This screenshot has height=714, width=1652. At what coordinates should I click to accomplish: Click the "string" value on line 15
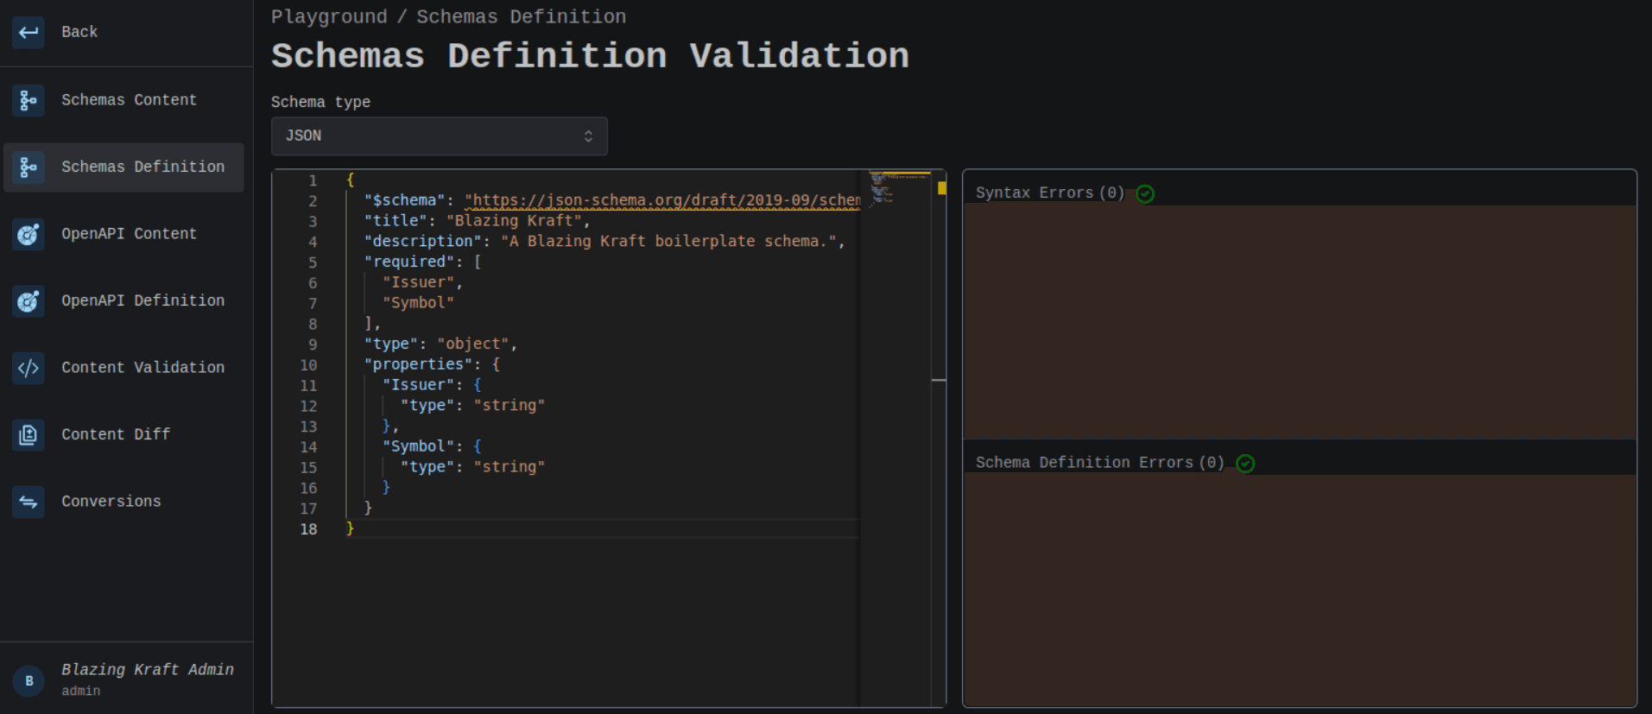[510, 467]
